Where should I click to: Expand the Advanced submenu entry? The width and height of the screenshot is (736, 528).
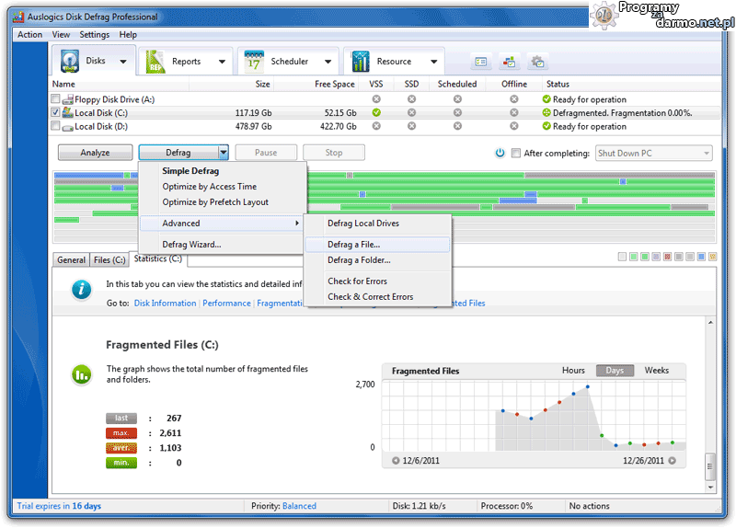(222, 224)
